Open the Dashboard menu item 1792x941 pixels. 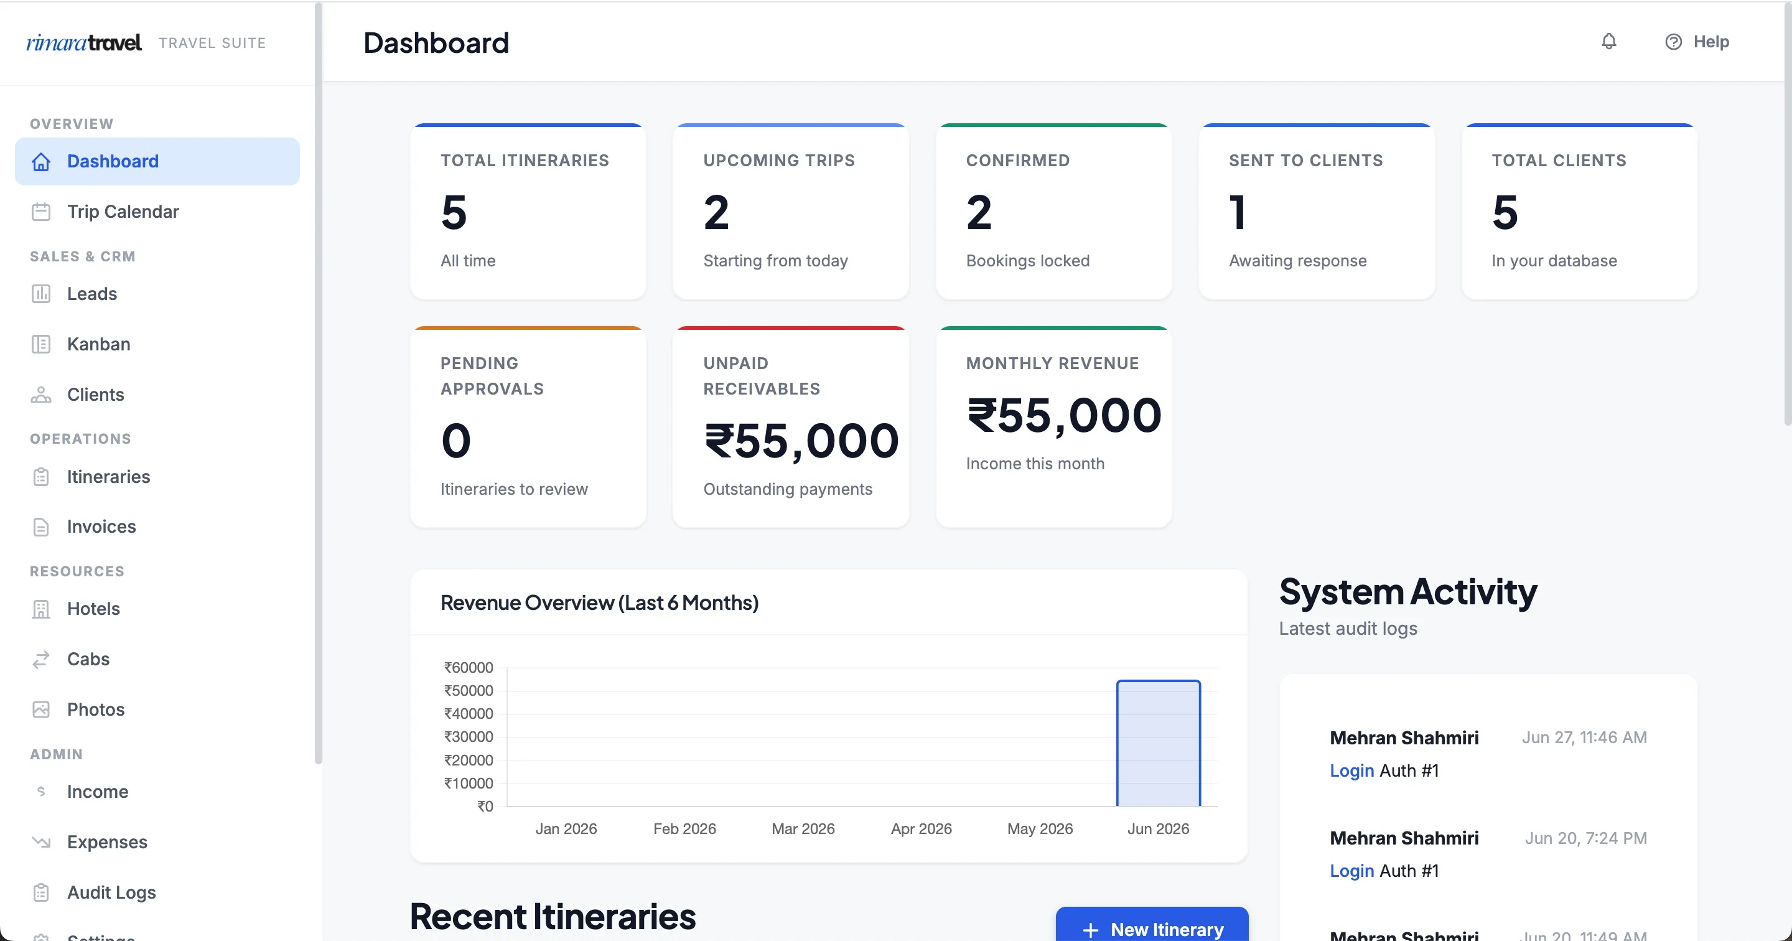(x=157, y=161)
